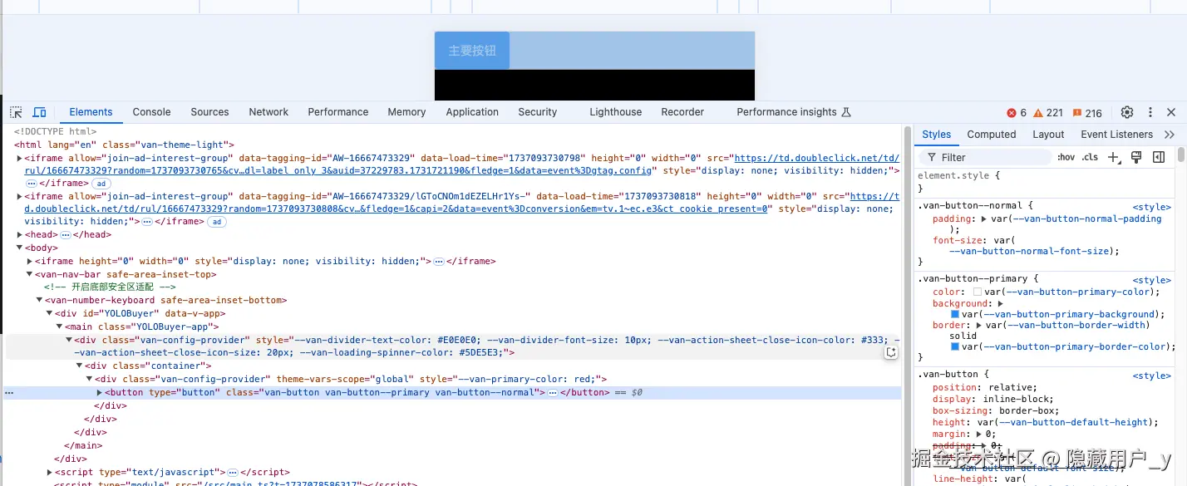
Task: Toggle the .hov element state panel
Action: [1066, 157]
